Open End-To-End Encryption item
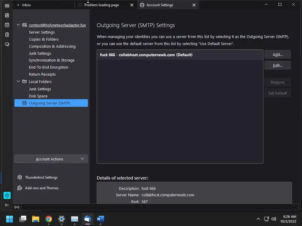The image size is (302, 226). [x=49, y=67]
